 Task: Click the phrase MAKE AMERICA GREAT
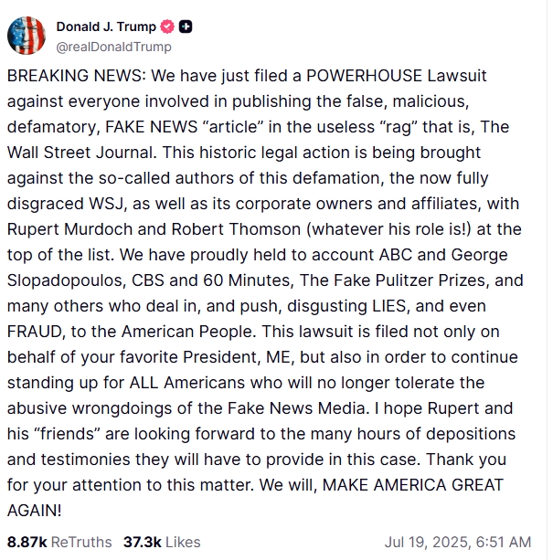coord(413,485)
